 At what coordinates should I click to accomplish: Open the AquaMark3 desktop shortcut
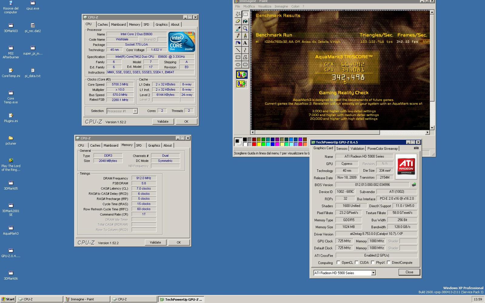[x=11, y=230]
